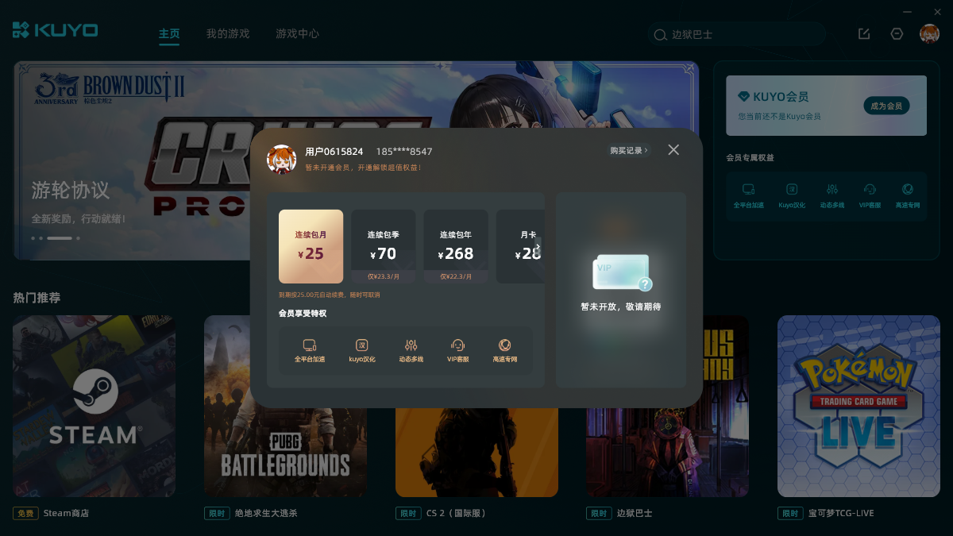The height and width of the screenshot is (536, 953).
Task: Click the 热门推荐 heading
Action: pos(37,298)
